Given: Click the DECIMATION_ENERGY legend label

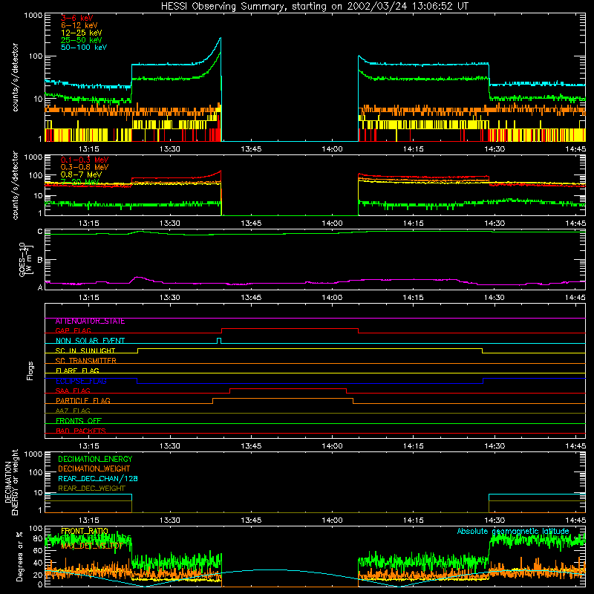Looking at the screenshot, I should coord(95,459).
